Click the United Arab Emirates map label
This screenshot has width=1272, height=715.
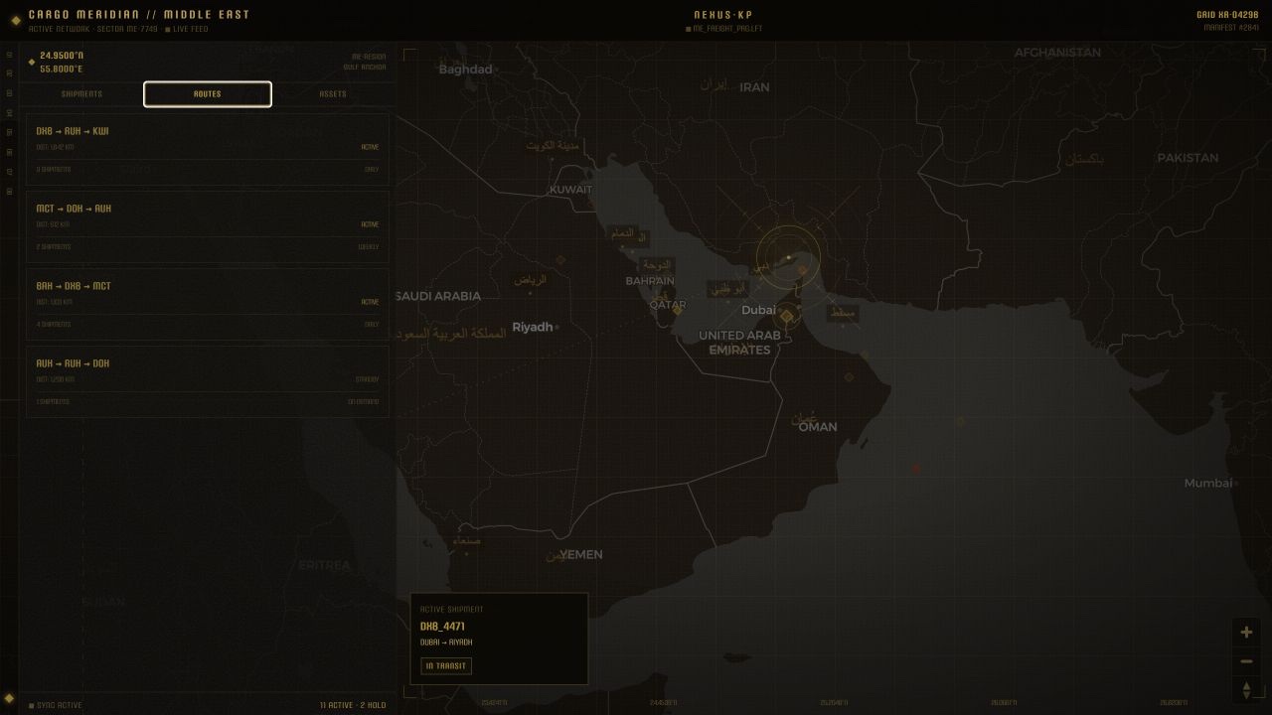739,343
